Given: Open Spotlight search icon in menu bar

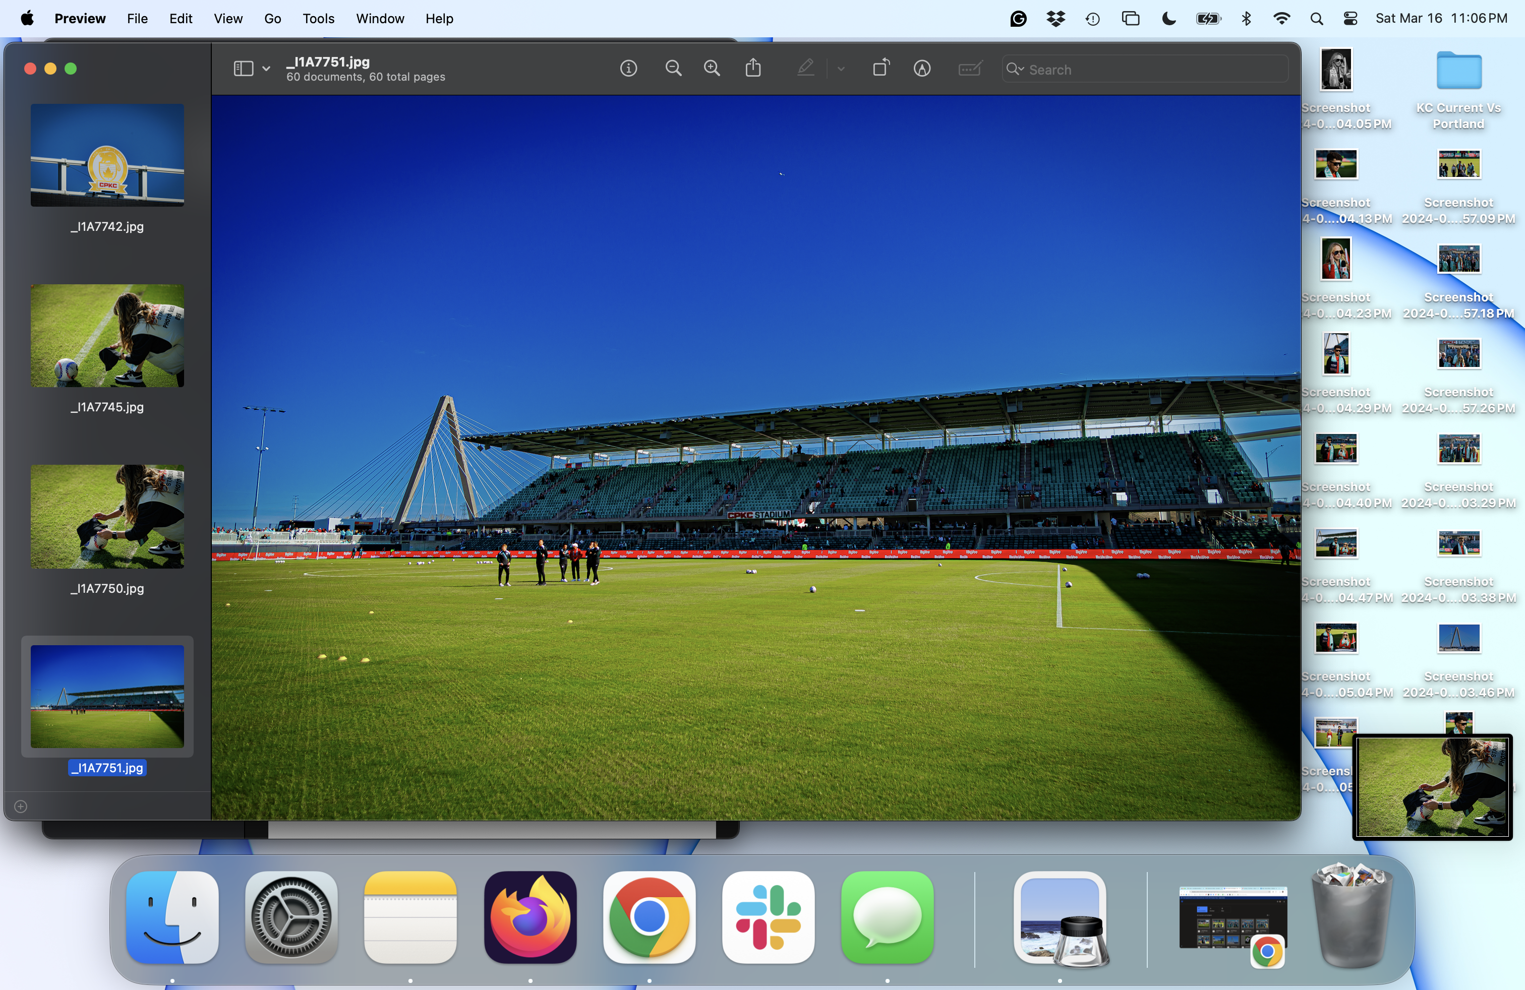Looking at the screenshot, I should pos(1317,19).
